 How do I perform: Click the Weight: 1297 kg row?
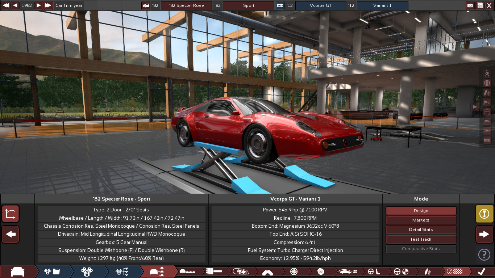click(x=121, y=258)
